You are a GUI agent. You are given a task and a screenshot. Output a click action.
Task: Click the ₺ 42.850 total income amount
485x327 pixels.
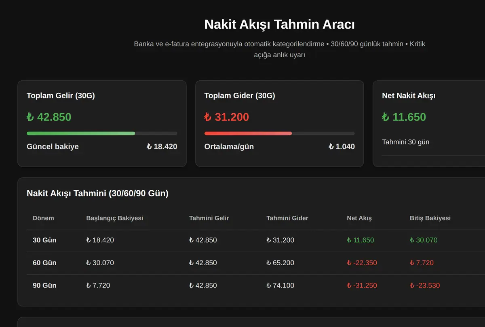[49, 117]
